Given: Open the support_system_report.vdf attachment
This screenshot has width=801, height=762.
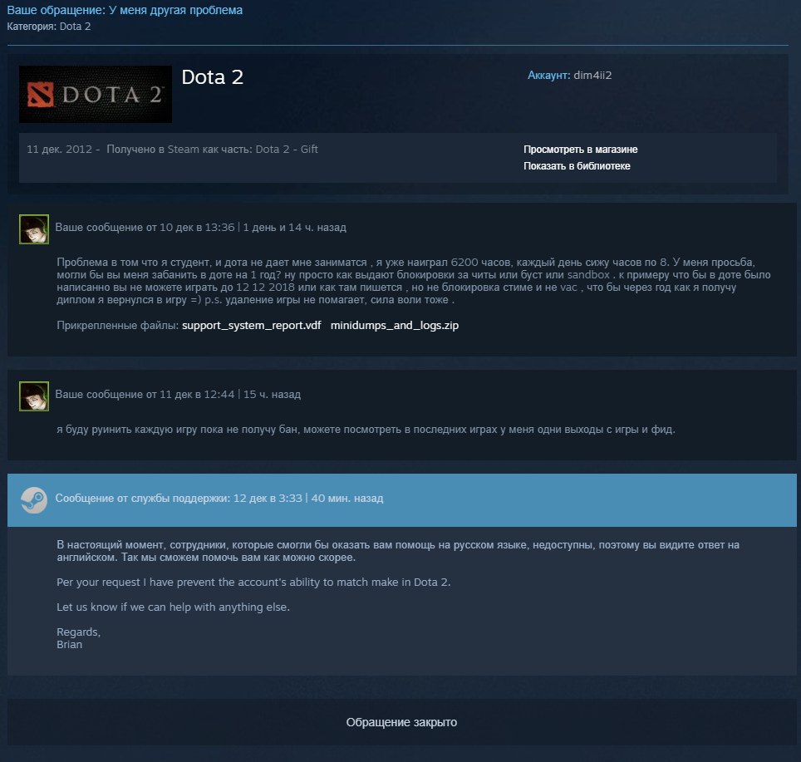Looking at the screenshot, I should pyautogui.click(x=251, y=326).
